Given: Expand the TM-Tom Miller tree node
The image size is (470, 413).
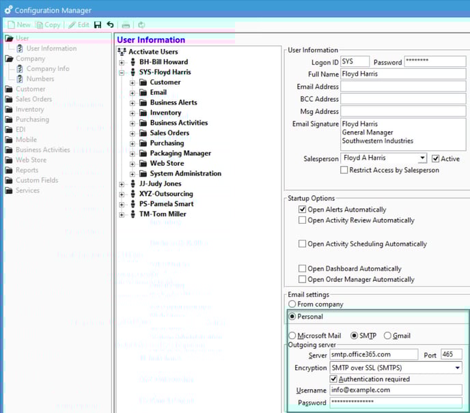Looking at the screenshot, I should pos(122,215).
